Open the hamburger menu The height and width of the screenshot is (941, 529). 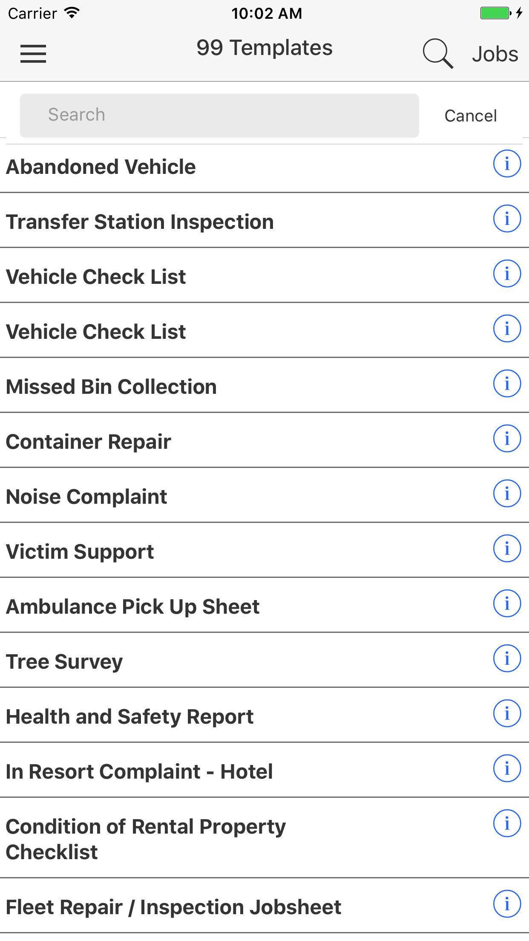coord(33,54)
